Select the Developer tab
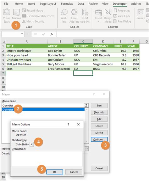This screenshot has height=181, width=149. (120, 4)
